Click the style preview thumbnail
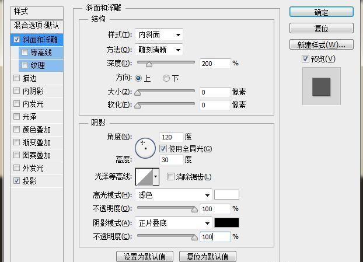Image resolution: width=363 pixels, height=262 pixels. pyautogui.click(x=322, y=86)
